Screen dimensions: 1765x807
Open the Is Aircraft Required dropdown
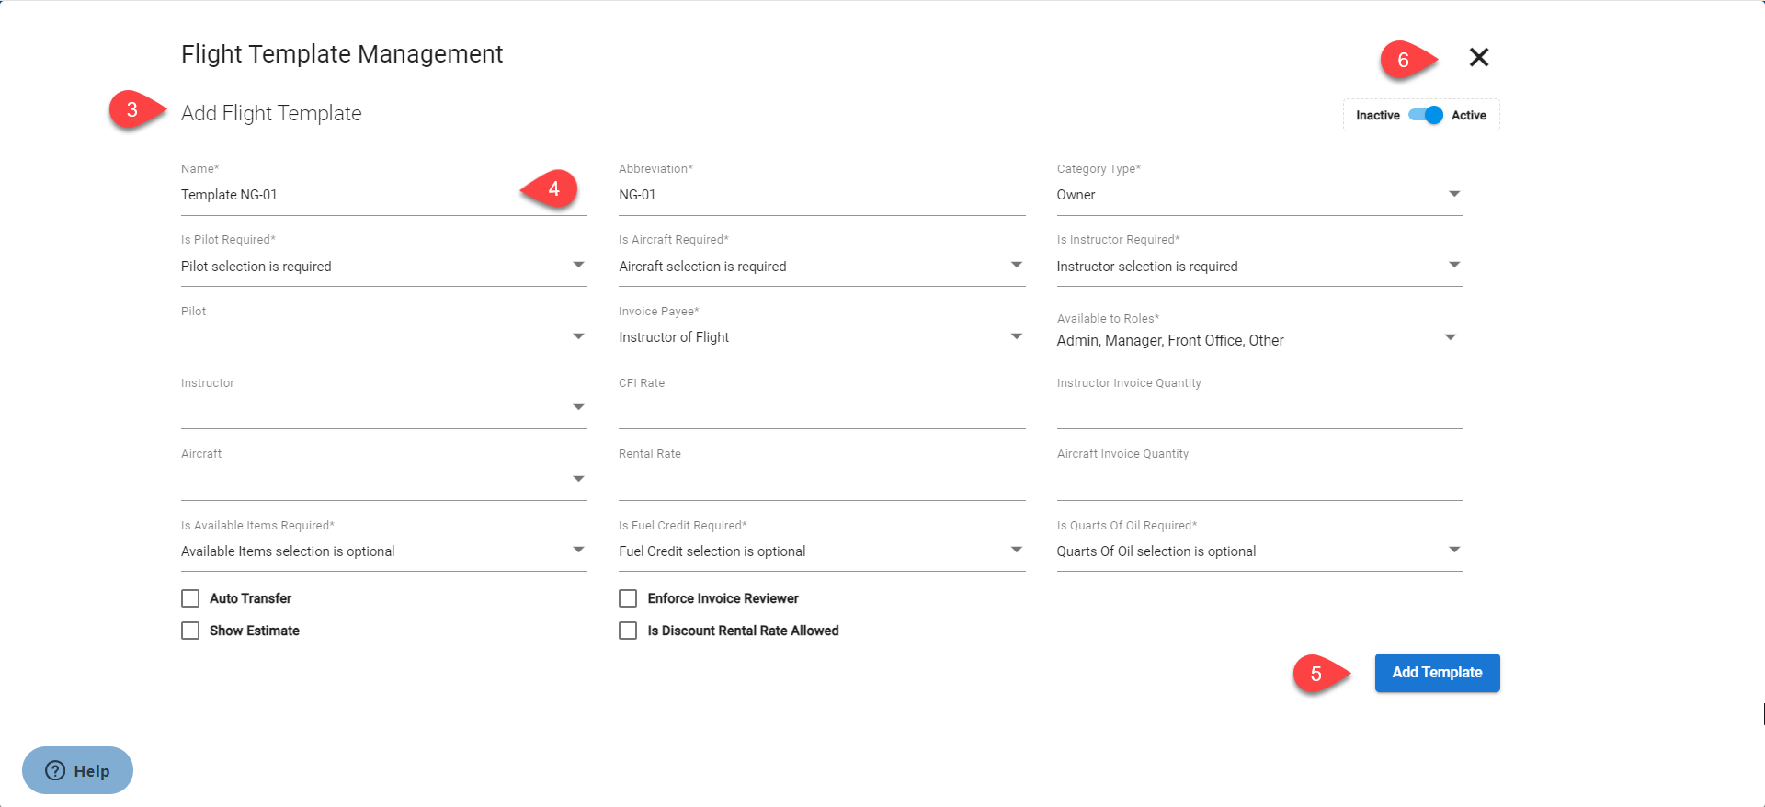pos(821,267)
